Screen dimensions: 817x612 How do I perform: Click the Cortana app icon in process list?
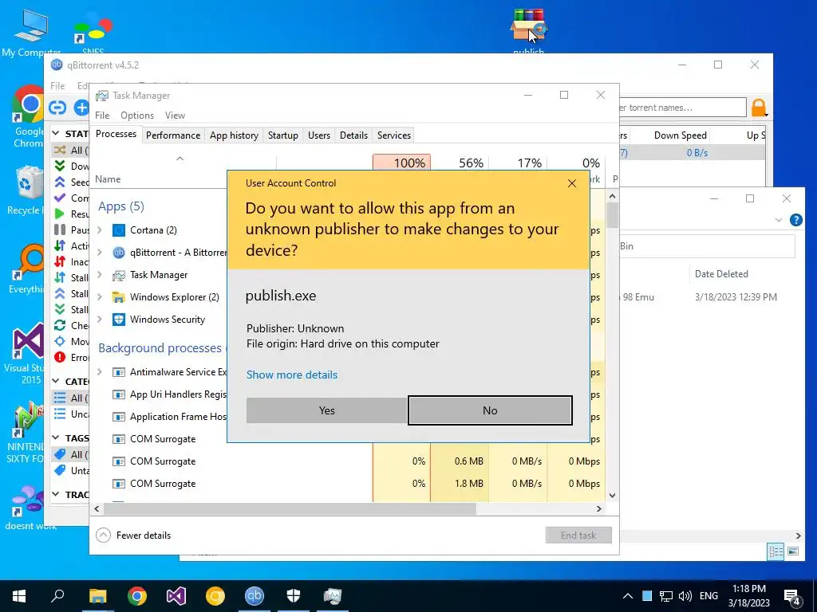[119, 230]
